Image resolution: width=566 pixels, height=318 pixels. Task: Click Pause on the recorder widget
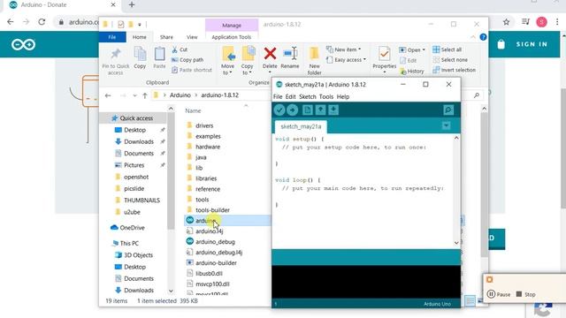(499, 294)
